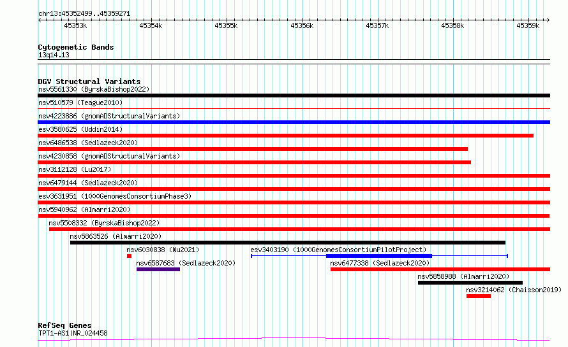This screenshot has width=568, height=347.
Task: Click the chr13:45352499..45359271 coordinates label
Action: pos(84,13)
